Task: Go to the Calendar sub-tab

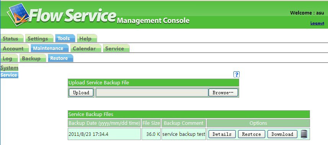Action: coord(86,48)
